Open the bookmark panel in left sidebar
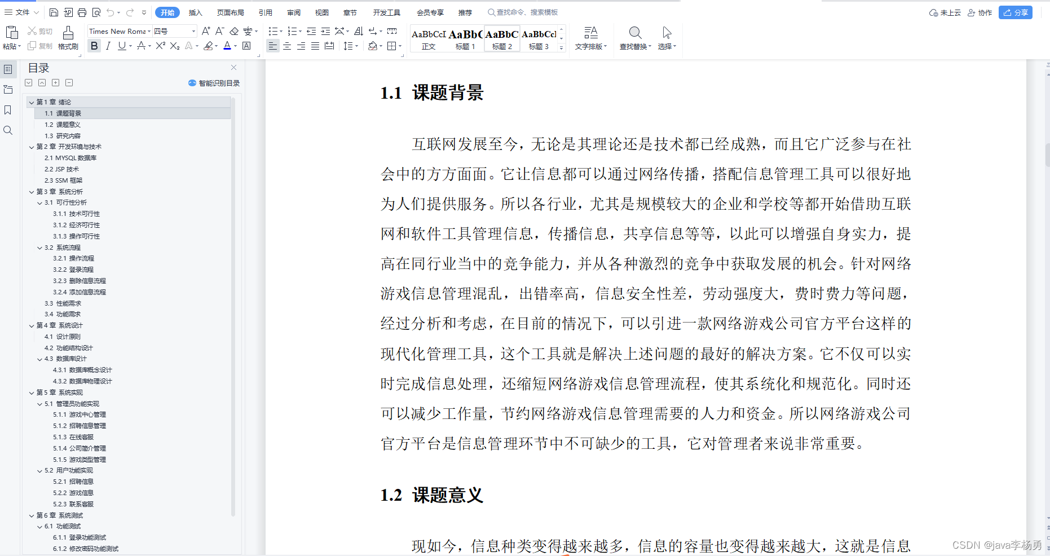This screenshot has height=556, width=1050. click(8, 110)
